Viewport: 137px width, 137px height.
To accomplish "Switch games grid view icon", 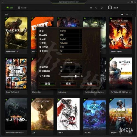I will 122,15.
